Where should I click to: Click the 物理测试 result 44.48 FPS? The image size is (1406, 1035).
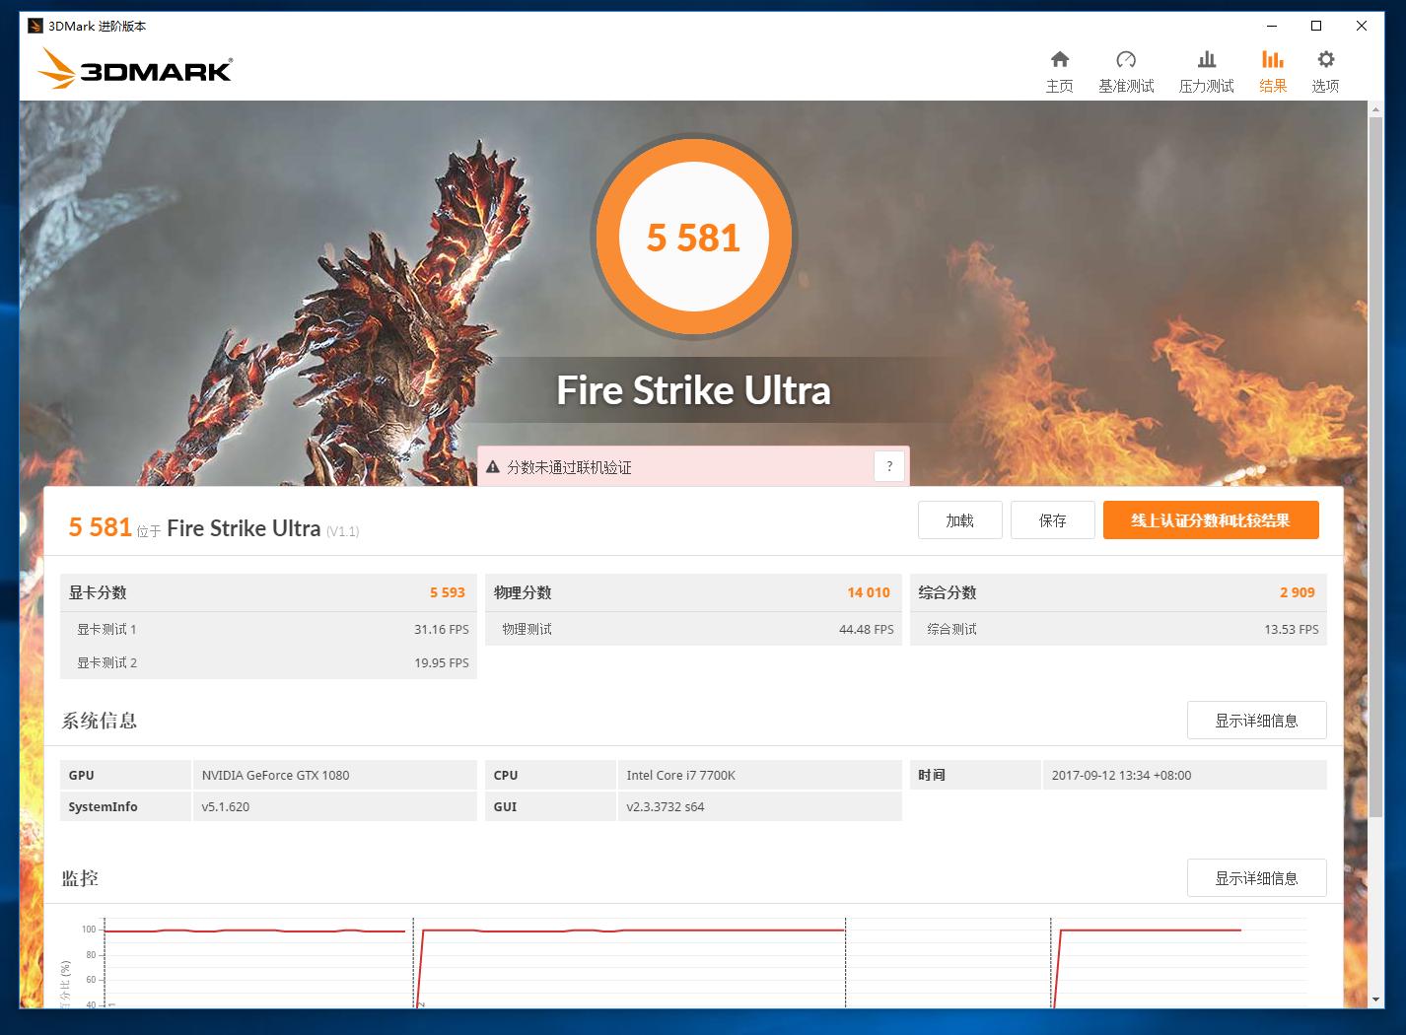point(867,629)
